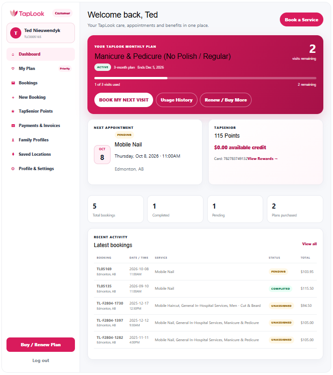
Task: Click the Customer role badge
Action: pos(62,13)
